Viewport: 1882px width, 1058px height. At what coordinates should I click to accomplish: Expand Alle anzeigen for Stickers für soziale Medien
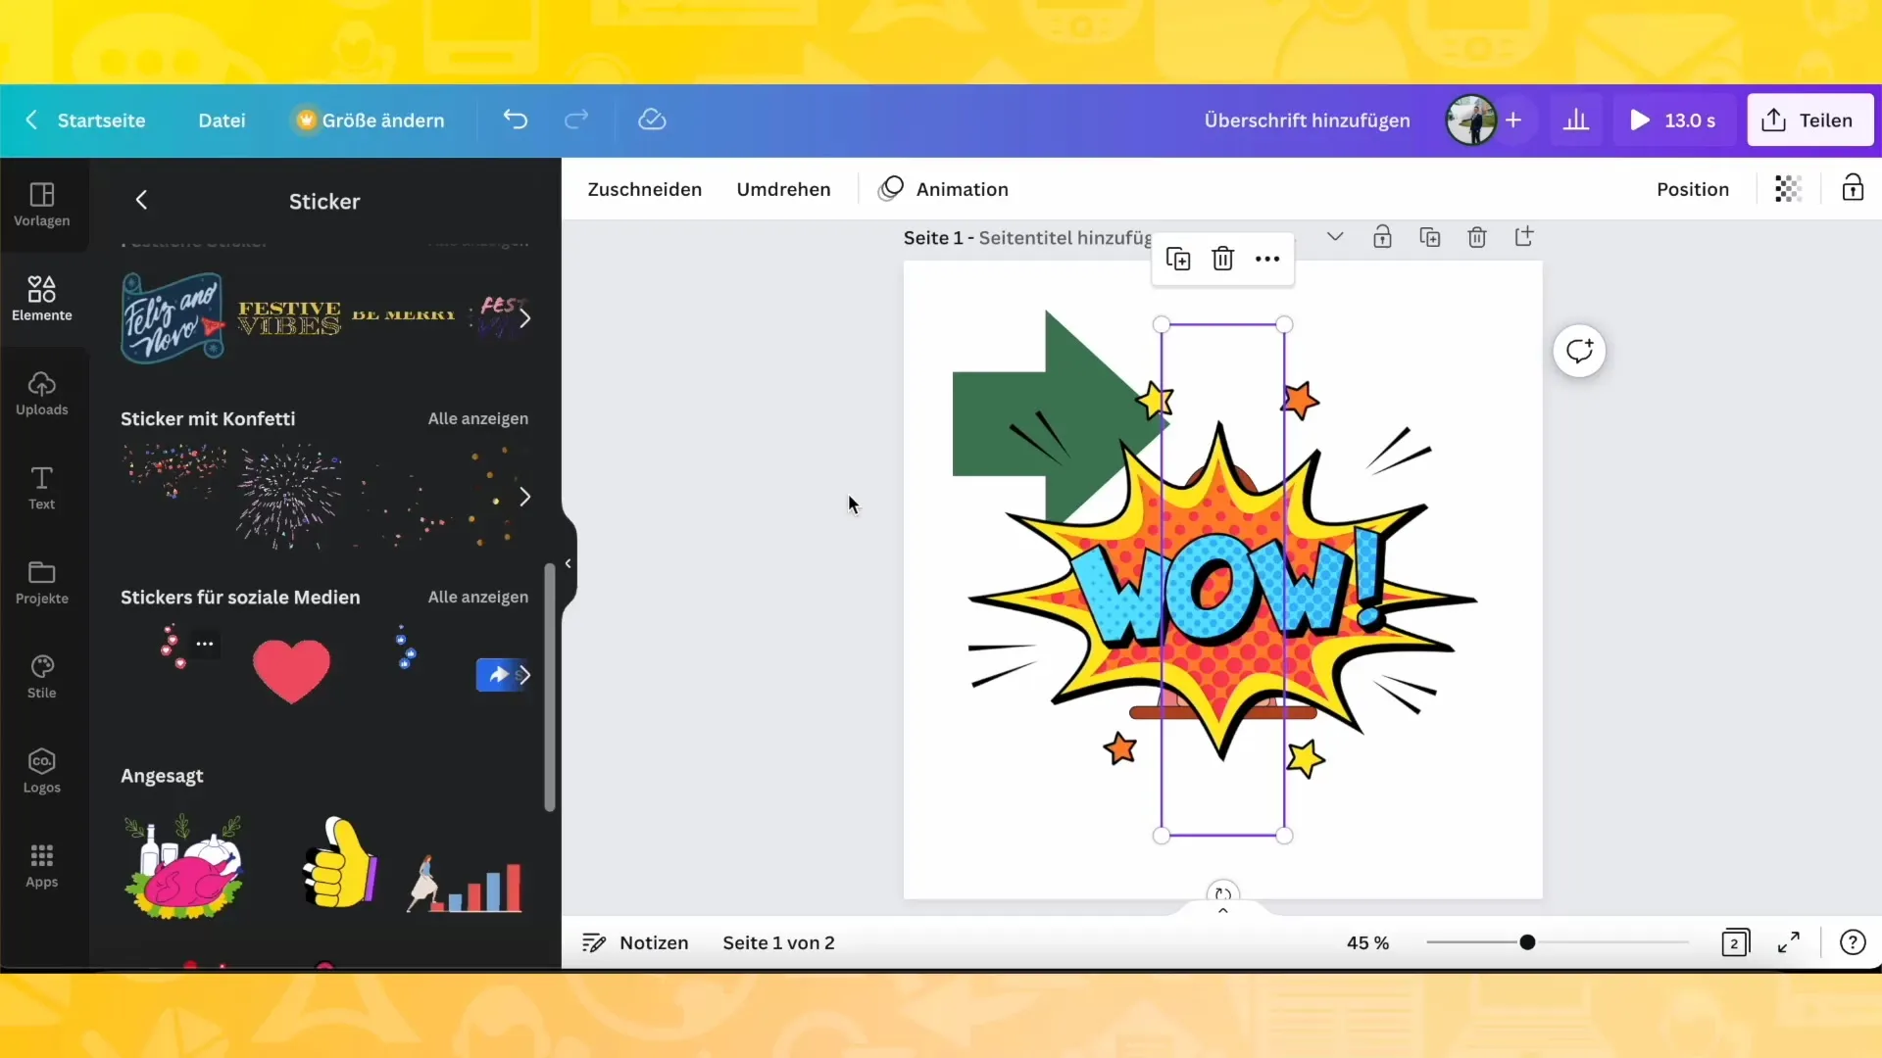click(478, 597)
